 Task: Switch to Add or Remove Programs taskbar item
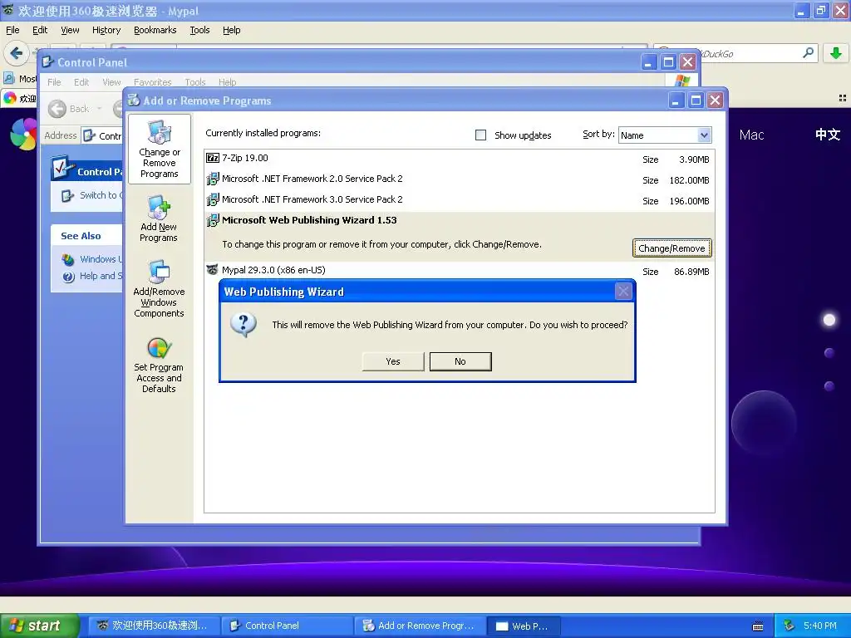421,626
